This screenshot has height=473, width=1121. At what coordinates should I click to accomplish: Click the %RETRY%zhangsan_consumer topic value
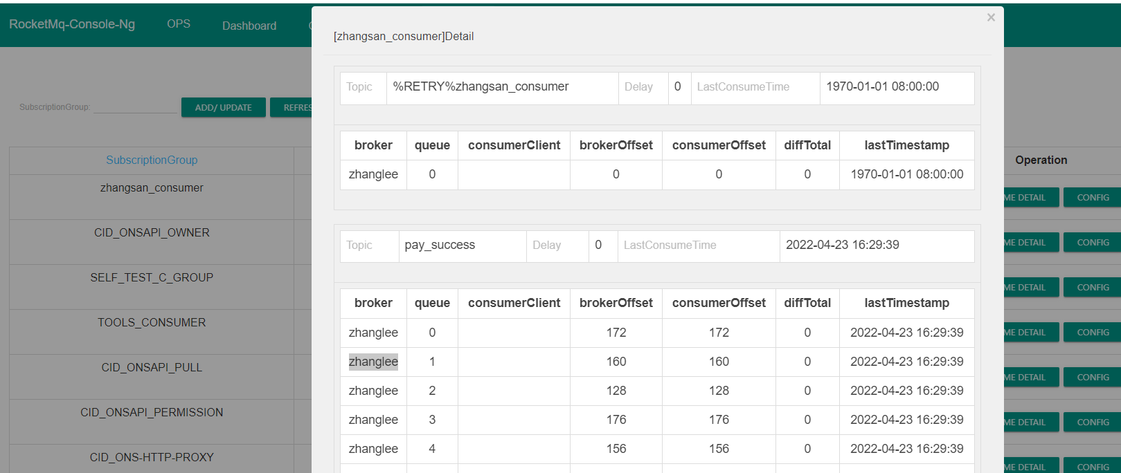481,86
